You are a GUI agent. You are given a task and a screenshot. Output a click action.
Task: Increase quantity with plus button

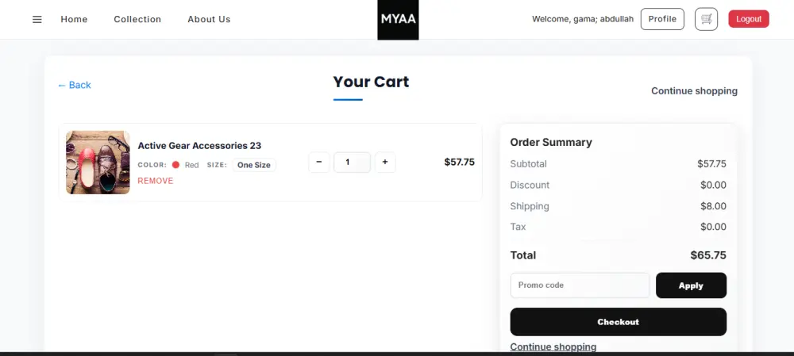(385, 163)
